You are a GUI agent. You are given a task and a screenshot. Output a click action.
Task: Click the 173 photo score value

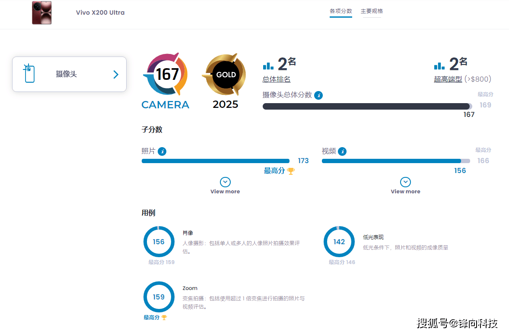click(x=303, y=161)
